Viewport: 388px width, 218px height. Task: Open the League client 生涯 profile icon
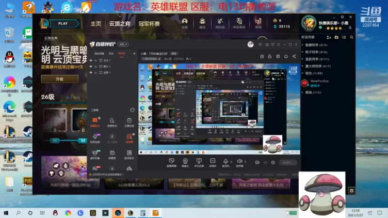tap(185, 23)
